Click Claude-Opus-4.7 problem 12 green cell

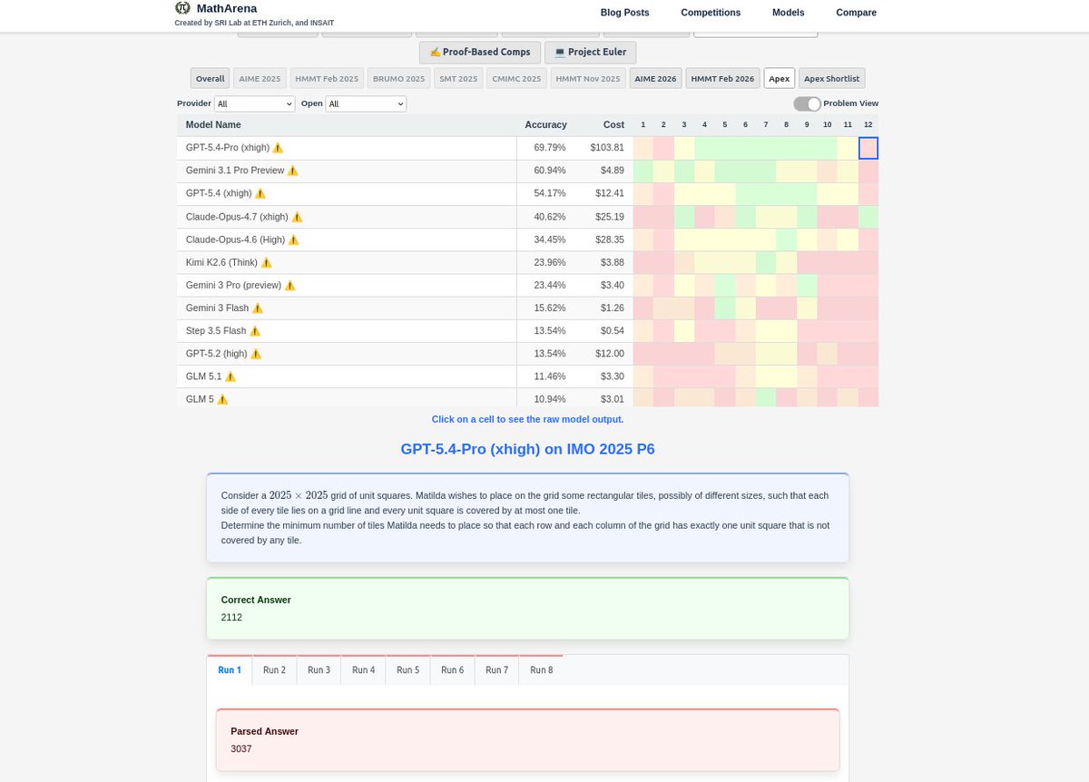(868, 217)
